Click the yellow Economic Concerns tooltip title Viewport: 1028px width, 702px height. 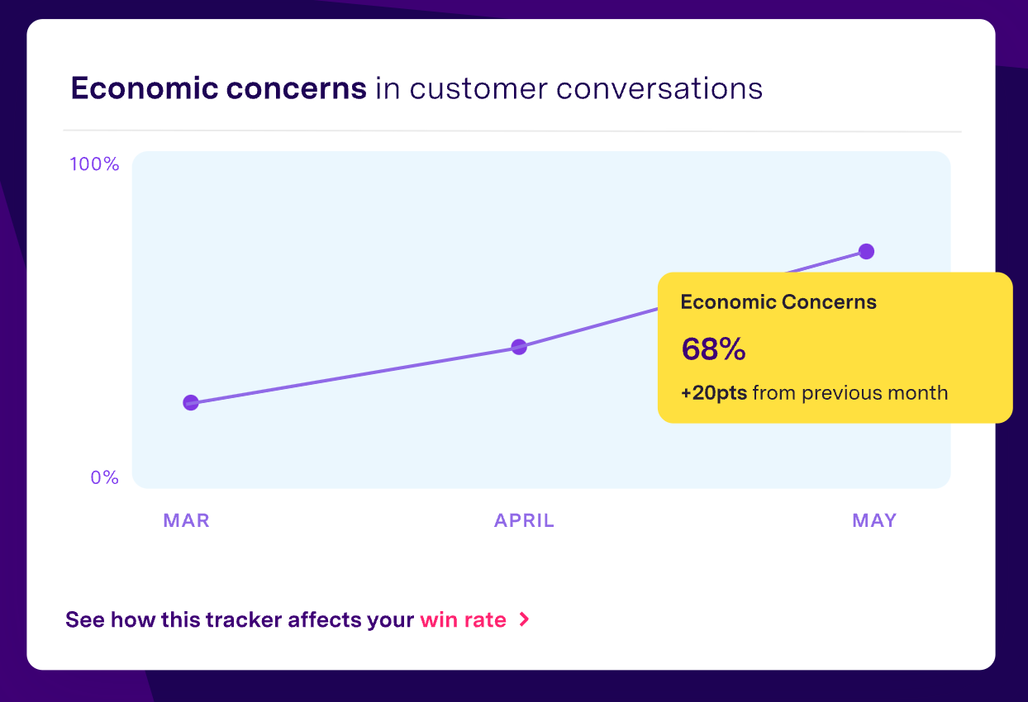(x=778, y=302)
